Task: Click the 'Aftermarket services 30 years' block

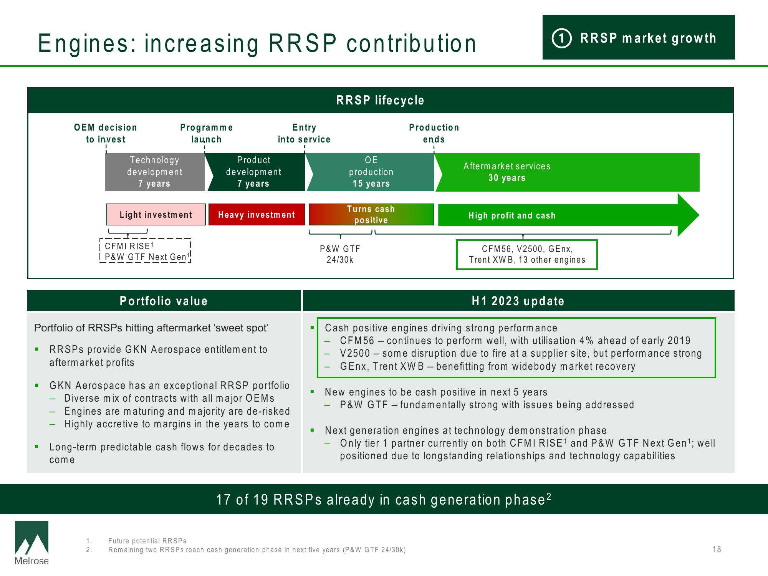Action: (568, 172)
